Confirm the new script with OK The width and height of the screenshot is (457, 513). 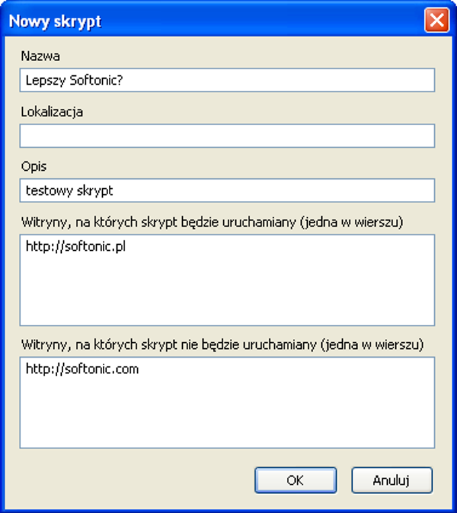[296, 480]
